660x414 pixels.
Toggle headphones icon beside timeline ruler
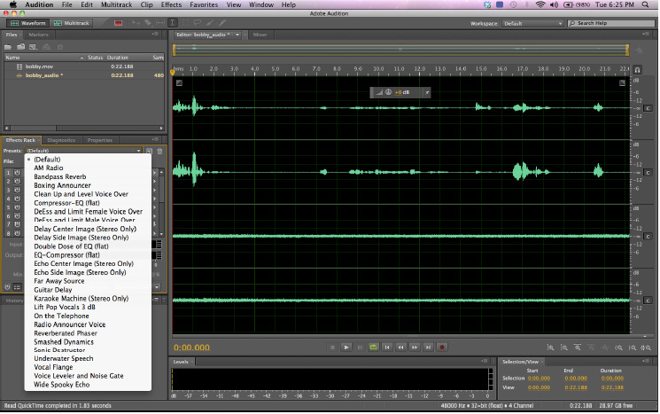tap(637, 69)
